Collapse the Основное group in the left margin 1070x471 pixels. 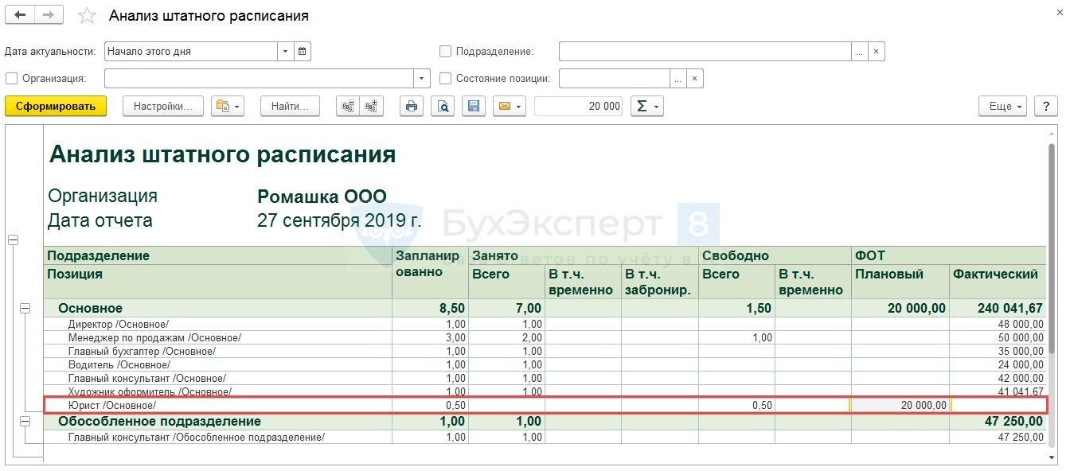[25, 309]
